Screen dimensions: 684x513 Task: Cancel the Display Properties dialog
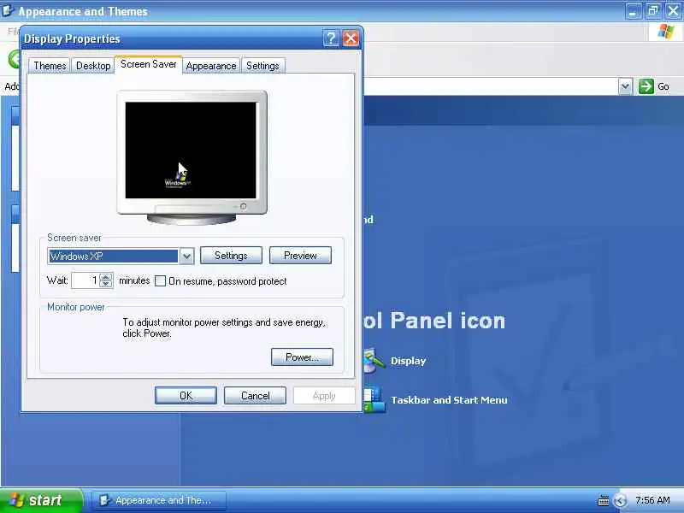pyautogui.click(x=255, y=396)
